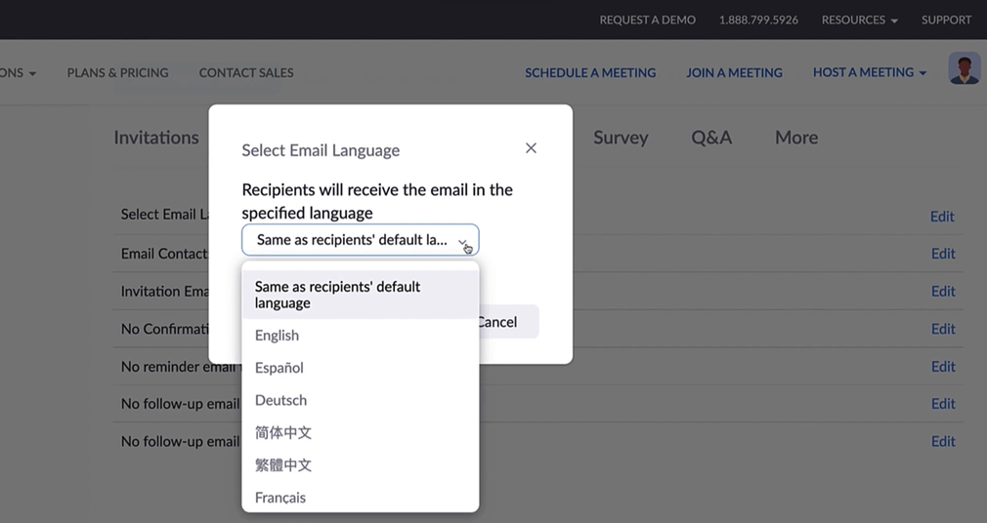Open the More tab
The image size is (987, 523).
[x=796, y=138]
